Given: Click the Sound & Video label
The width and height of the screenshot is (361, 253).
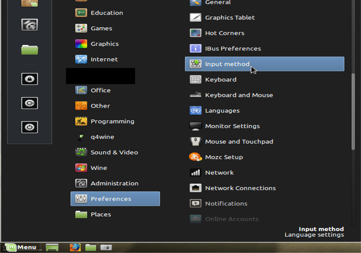Looking at the screenshot, I should [x=114, y=152].
